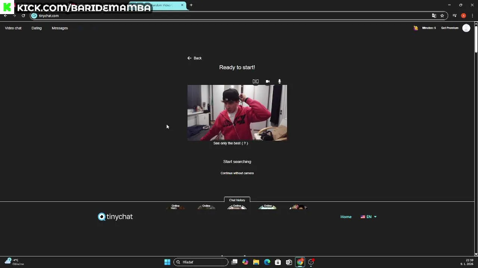Open Microsoft Edge from the taskbar
This screenshot has width=478, height=268.
point(267,262)
